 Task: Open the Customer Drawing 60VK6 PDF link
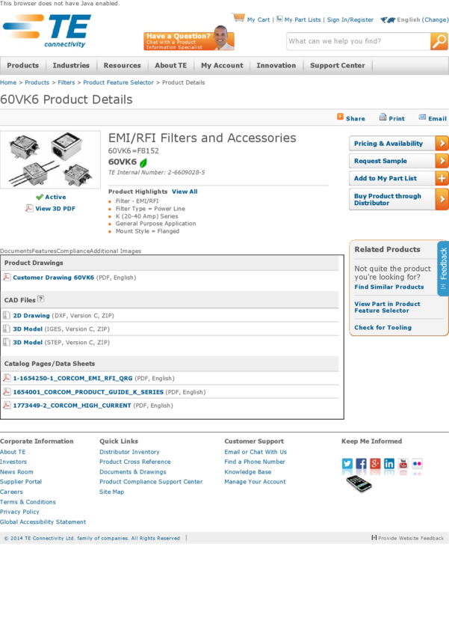[x=53, y=278]
